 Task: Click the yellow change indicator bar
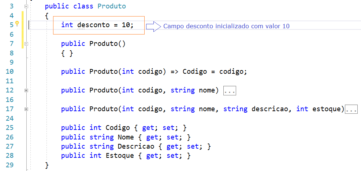(23, 30)
